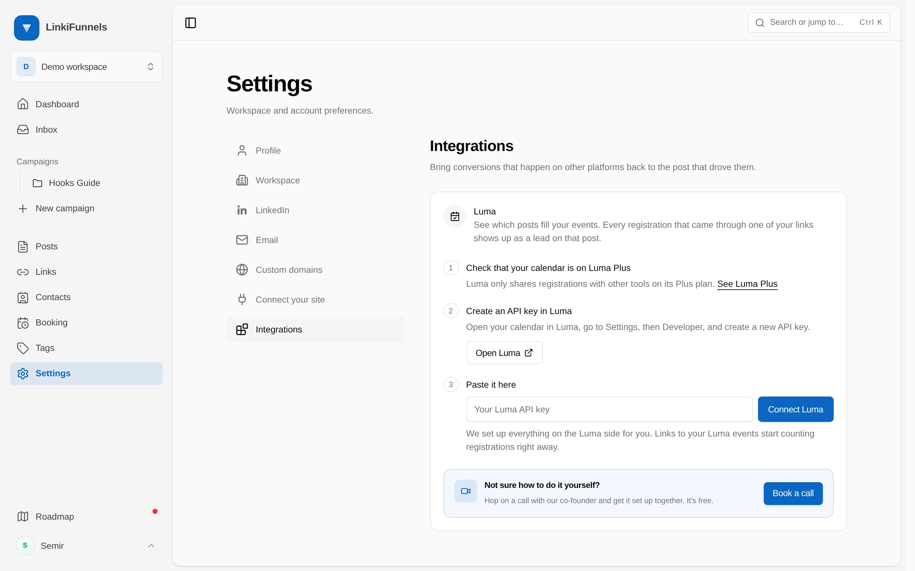
Task: Click the magnifier icon in the search box
Action: tap(760, 23)
